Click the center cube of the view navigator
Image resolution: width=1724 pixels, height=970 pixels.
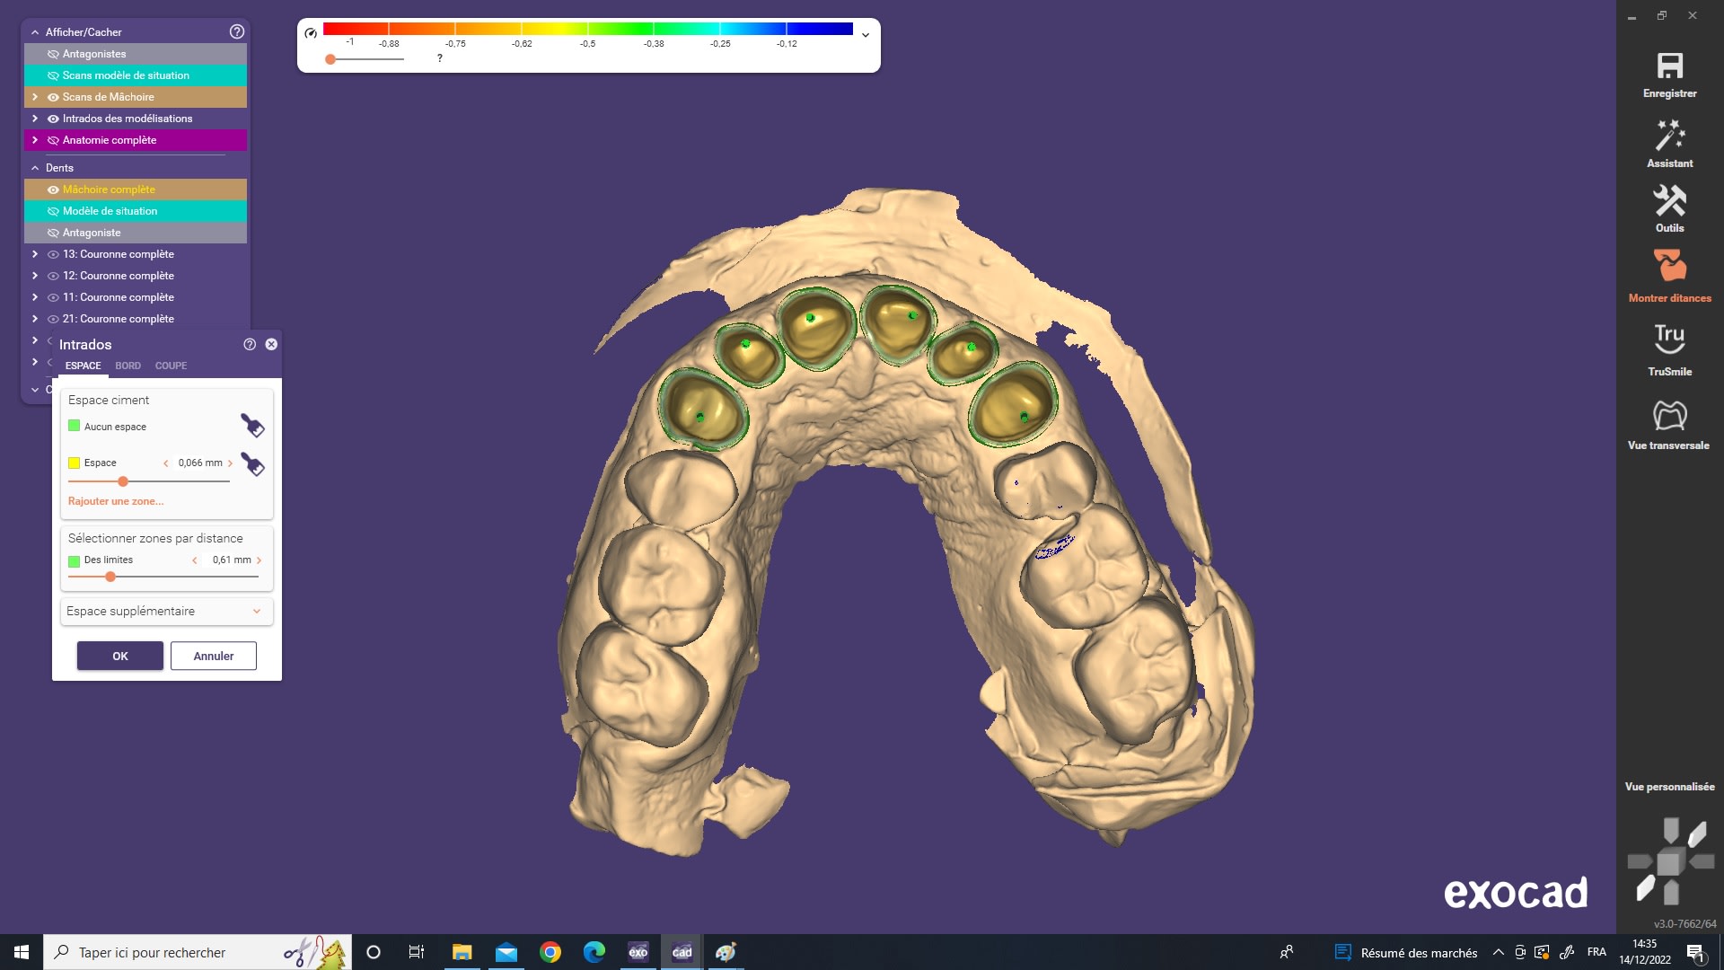tap(1669, 863)
